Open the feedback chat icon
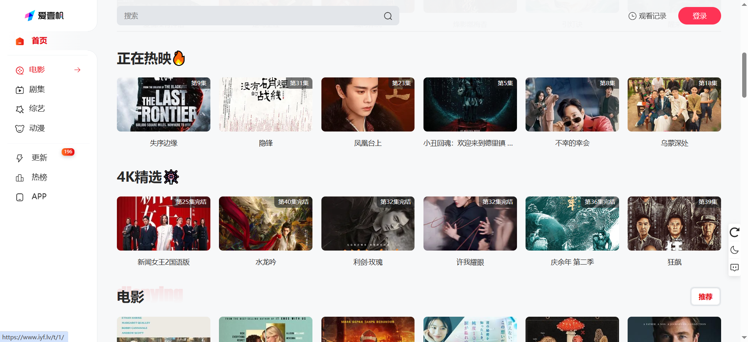This screenshot has width=748, height=342. point(734,268)
